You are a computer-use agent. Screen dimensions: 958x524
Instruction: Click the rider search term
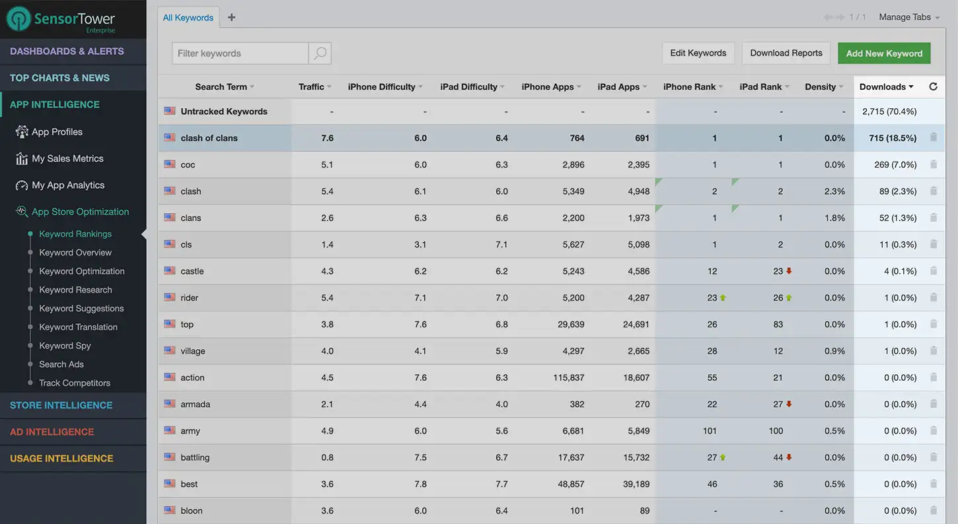tap(190, 298)
